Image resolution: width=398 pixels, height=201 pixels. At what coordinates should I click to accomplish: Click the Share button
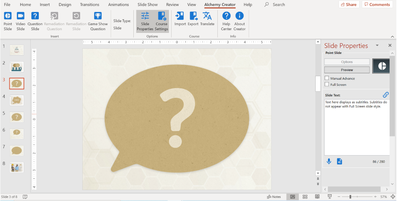point(349,5)
